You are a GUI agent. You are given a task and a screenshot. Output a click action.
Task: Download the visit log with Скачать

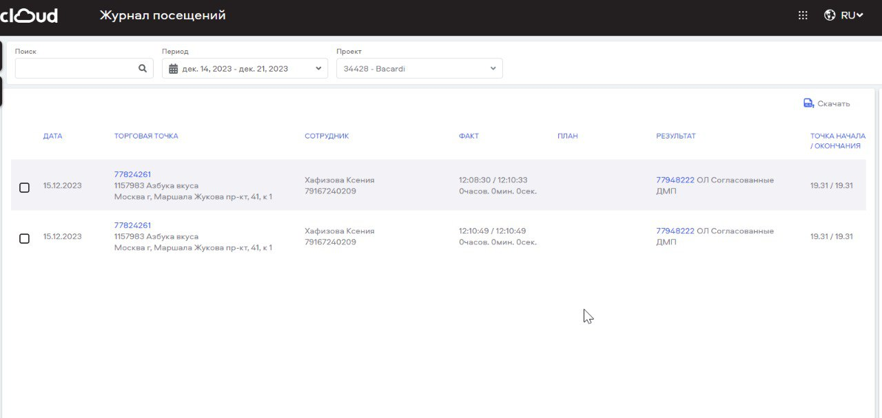point(827,103)
